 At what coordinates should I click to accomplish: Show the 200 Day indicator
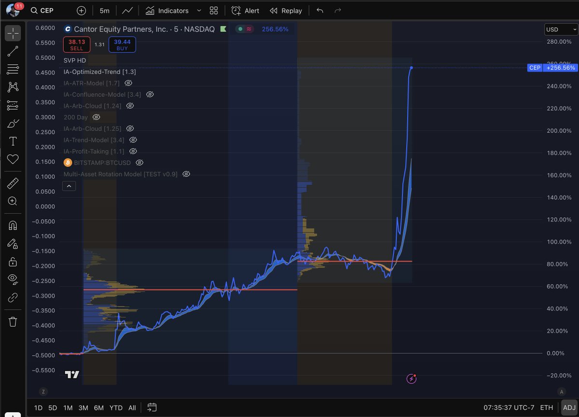[96, 117]
